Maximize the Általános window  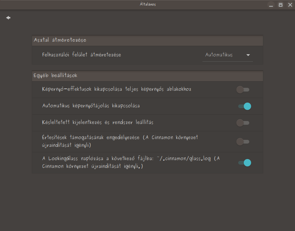(x=281, y=5)
